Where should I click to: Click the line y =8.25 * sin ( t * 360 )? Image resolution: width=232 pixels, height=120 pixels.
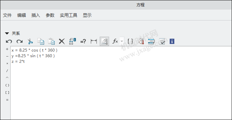click(33, 56)
